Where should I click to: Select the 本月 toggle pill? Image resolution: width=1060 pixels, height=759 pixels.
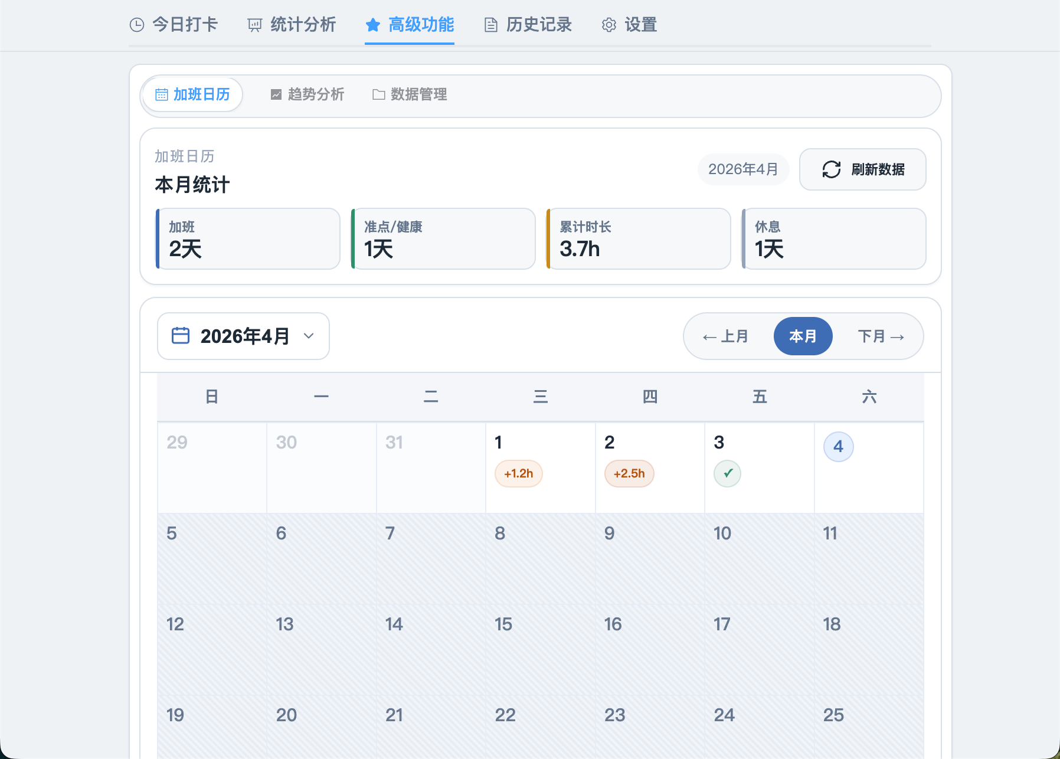tap(803, 336)
